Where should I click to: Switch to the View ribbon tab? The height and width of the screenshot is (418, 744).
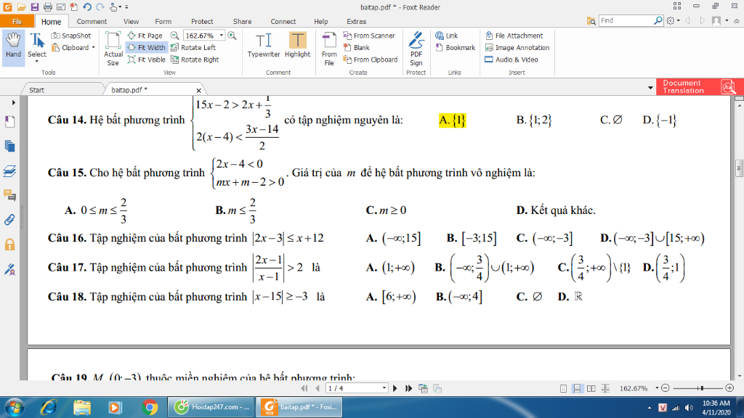pos(131,21)
